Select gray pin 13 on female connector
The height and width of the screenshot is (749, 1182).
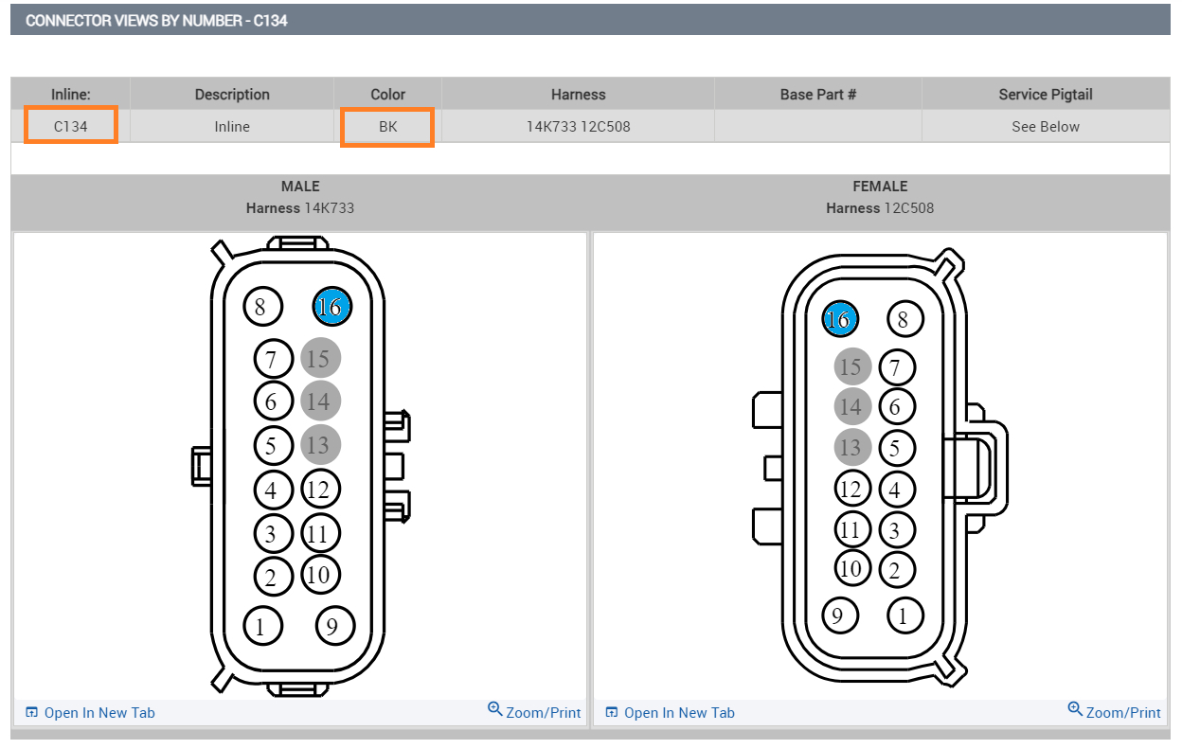click(x=852, y=447)
